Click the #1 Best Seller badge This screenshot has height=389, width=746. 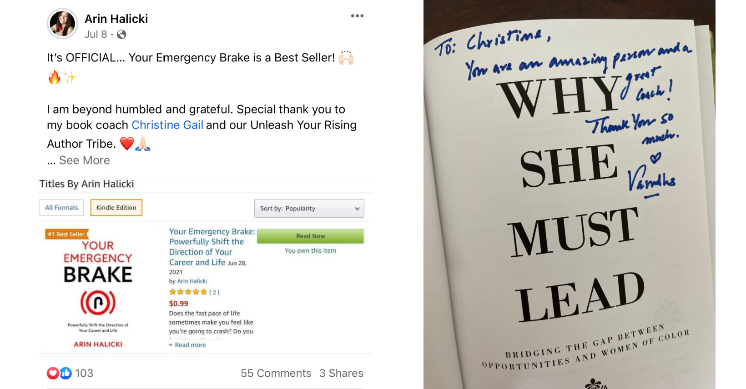pyautogui.click(x=67, y=234)
